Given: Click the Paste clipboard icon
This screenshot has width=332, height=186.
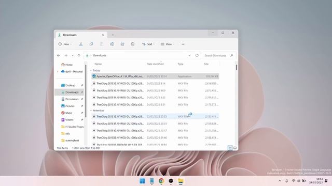Looking at the screenshot, I should (102, 44).
